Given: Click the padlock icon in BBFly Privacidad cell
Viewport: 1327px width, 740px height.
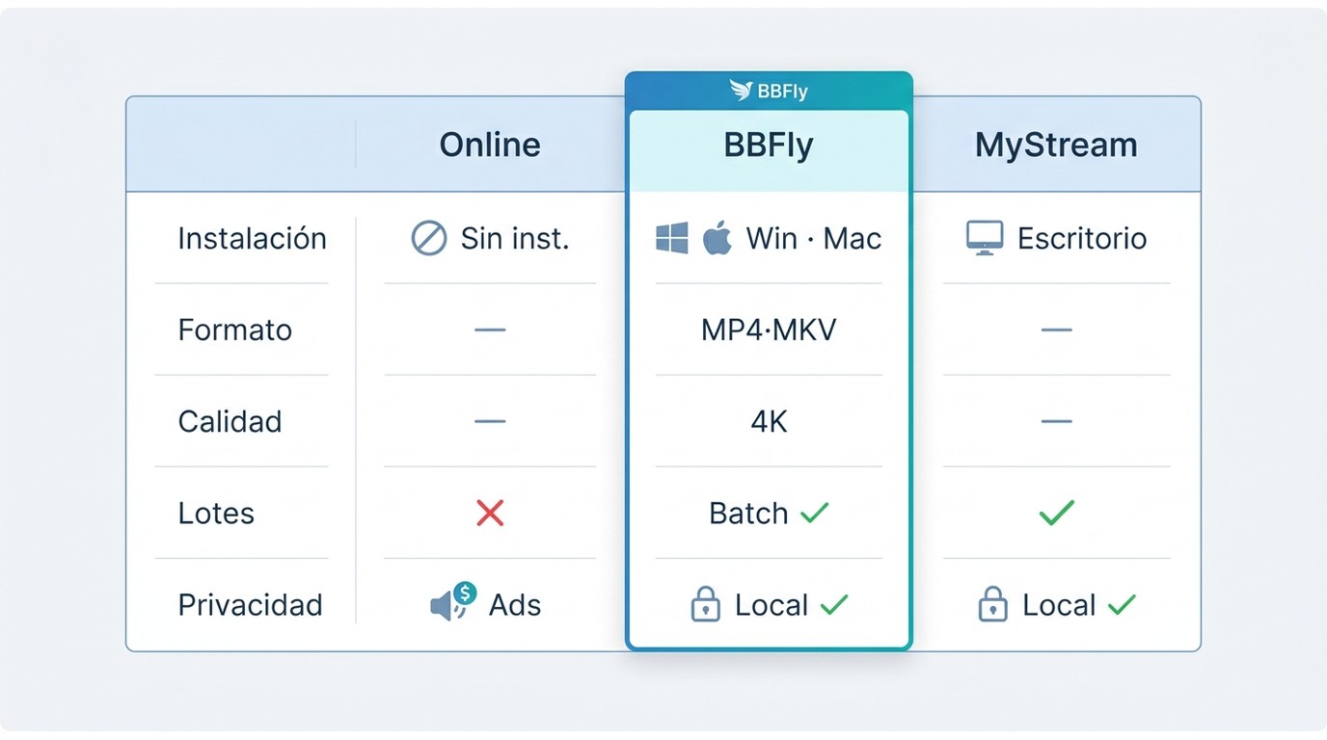Looking at the screenshot, I should coord(706,605).
